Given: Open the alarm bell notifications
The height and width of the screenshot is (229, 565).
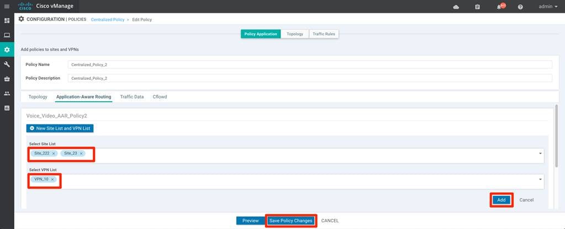Looking at the screenshot, I should (500, 7).
